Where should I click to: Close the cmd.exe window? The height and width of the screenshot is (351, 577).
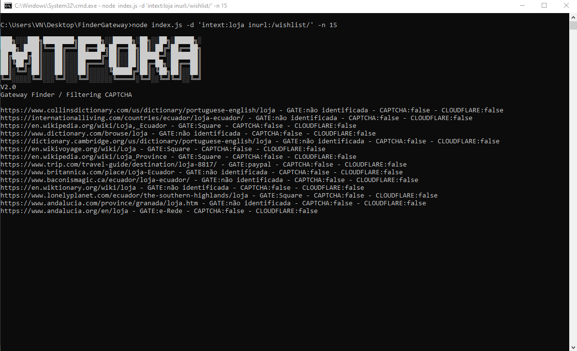(566, 5)
